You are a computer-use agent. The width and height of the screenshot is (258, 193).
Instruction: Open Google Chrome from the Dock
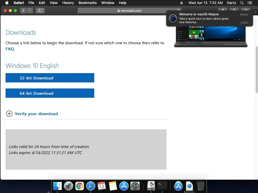(79, 186)
